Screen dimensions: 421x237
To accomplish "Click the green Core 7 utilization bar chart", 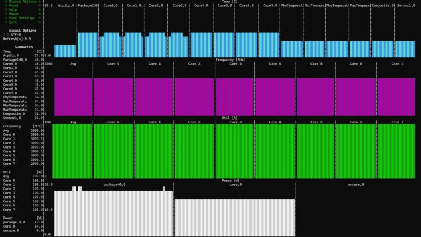I will click(x=396, y=151).
